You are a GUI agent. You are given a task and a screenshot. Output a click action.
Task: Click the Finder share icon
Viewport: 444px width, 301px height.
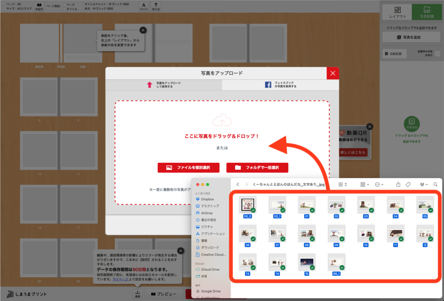[398, 184]
